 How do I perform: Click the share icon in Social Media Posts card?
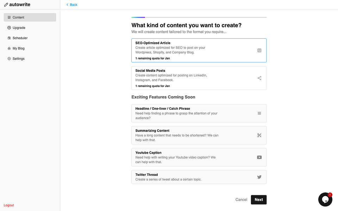(x=259, y=78)
